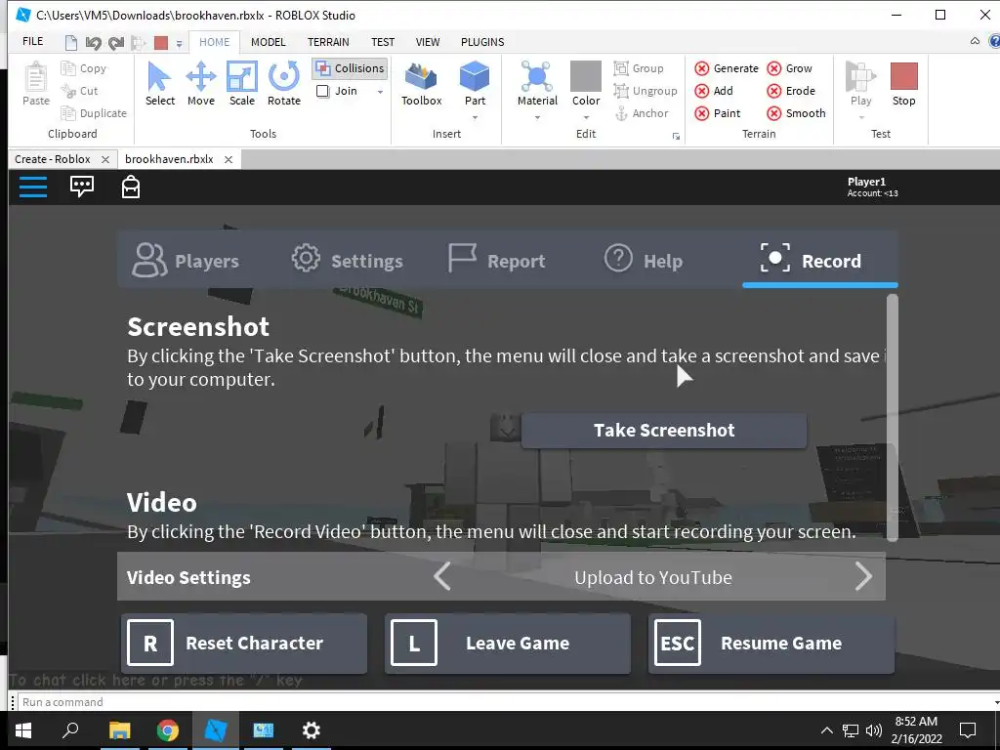Image resolution: width=1000 pixels, height=750 pixels.
Task: Toggle the Collisions option
Action: 351,68
